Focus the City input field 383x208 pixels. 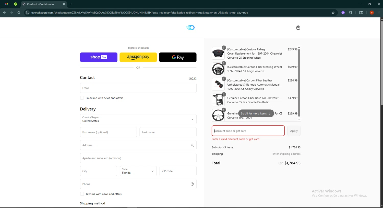coord(98,171)
